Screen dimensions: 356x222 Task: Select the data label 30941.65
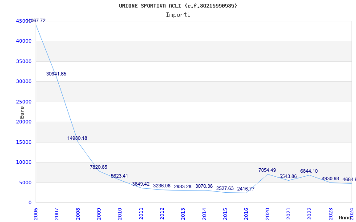(57, 74)
